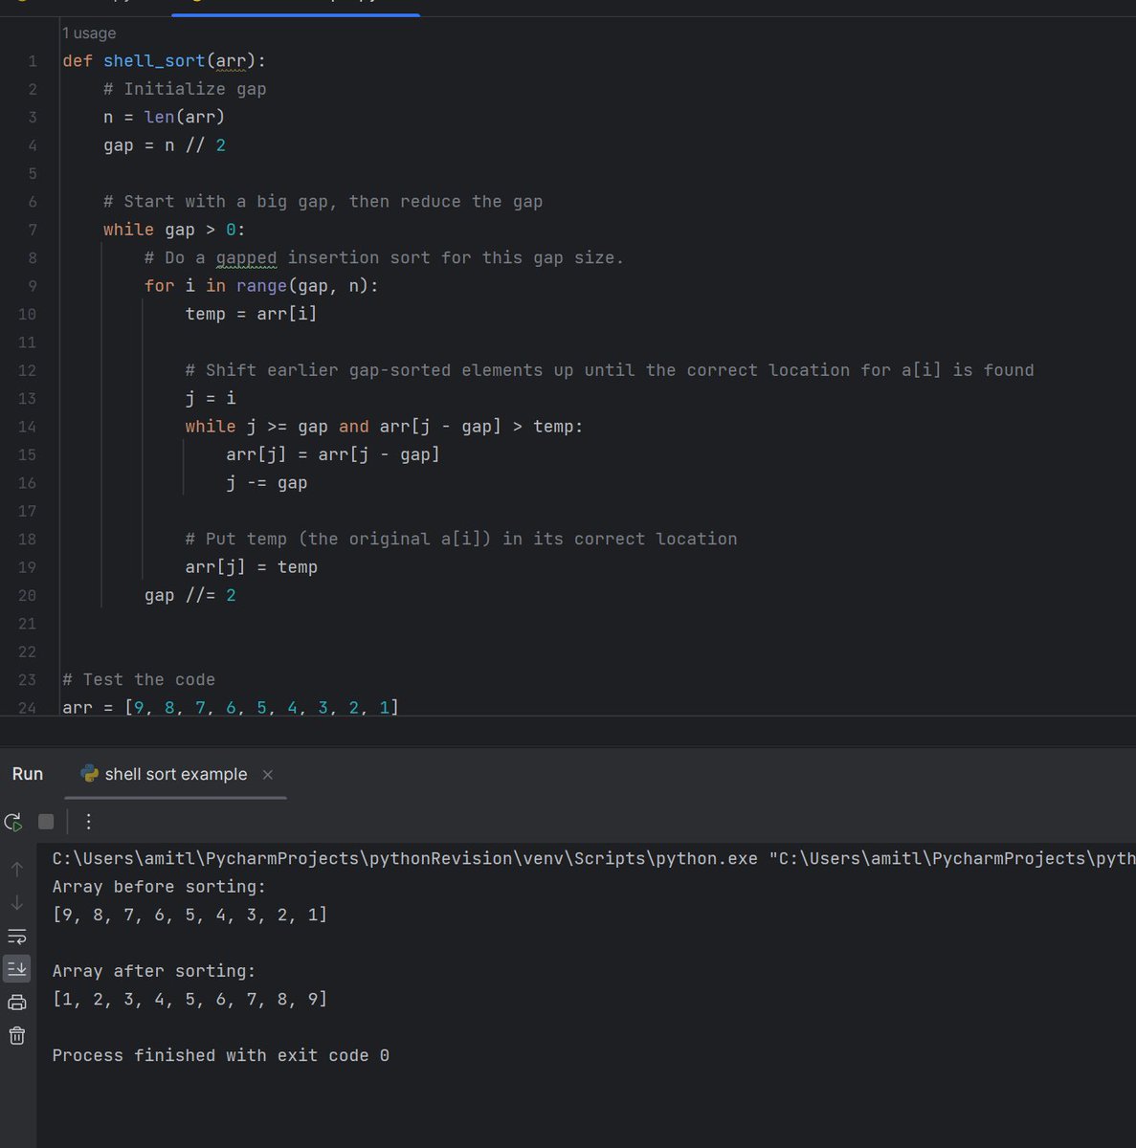This screenshot has height=1148, width=1136.
Task: Click the "j = i" code line
Action: 211,398
